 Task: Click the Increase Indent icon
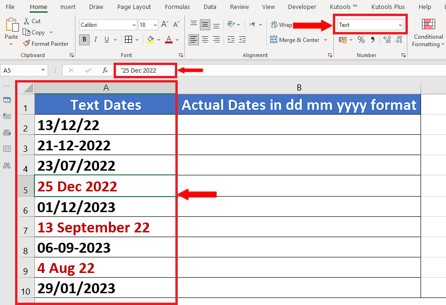[242, 40]
